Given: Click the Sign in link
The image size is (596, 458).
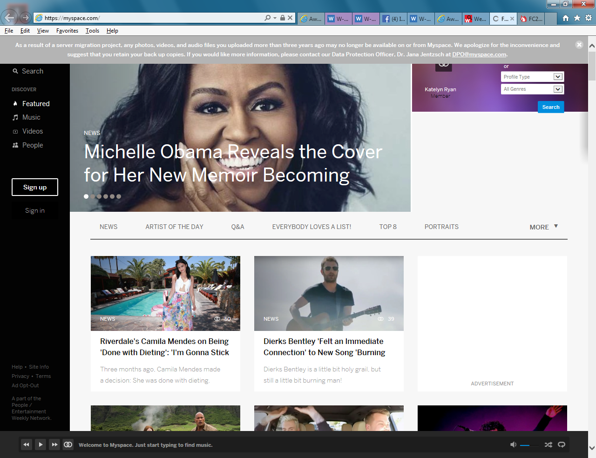Looking at the screenshot, I should click(x=35, y=210).
